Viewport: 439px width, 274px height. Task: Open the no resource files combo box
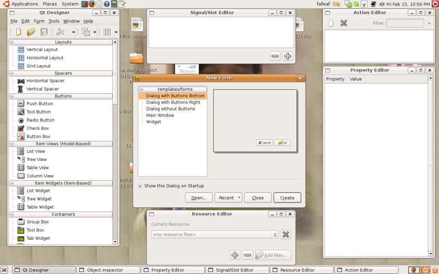coord(215,235)
